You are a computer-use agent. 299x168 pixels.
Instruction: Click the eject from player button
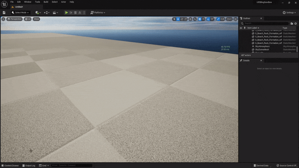[80, 13]
